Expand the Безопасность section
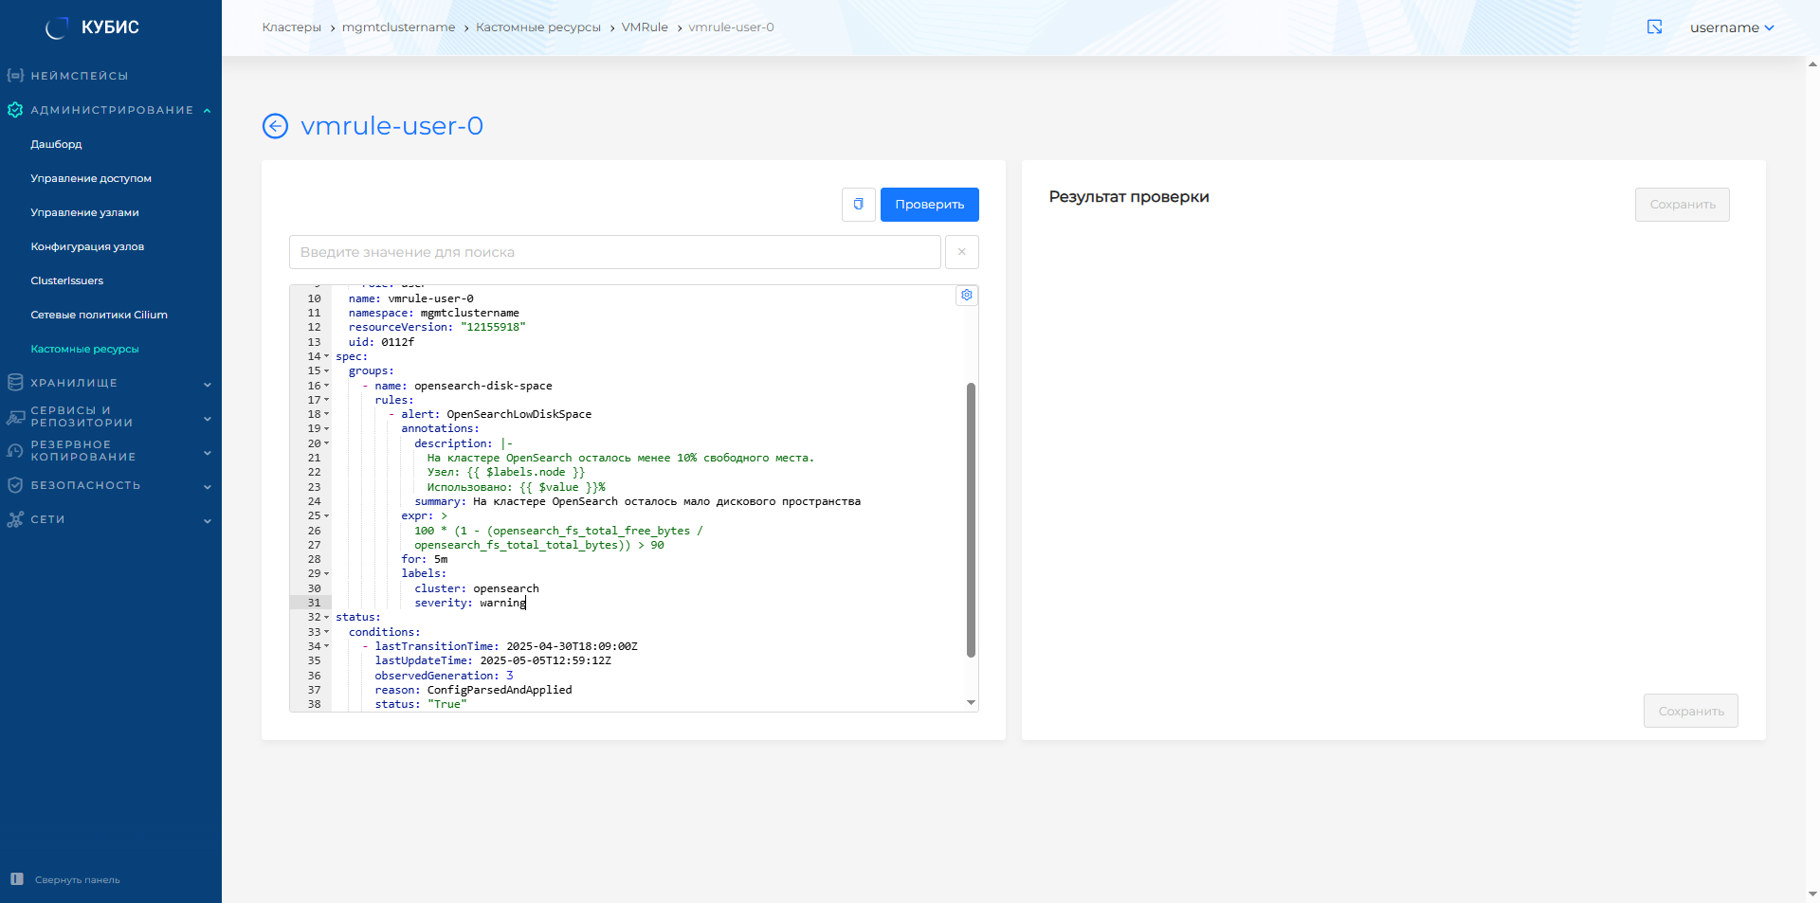Screen dimensions: 1820x903 (x=207, y=486)
